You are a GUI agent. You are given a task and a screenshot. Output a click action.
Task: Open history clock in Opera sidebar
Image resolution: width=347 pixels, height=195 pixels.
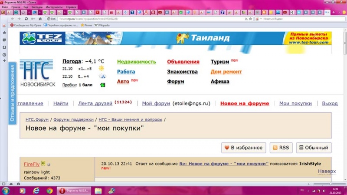pyautogui.click(x=4, y=55)
